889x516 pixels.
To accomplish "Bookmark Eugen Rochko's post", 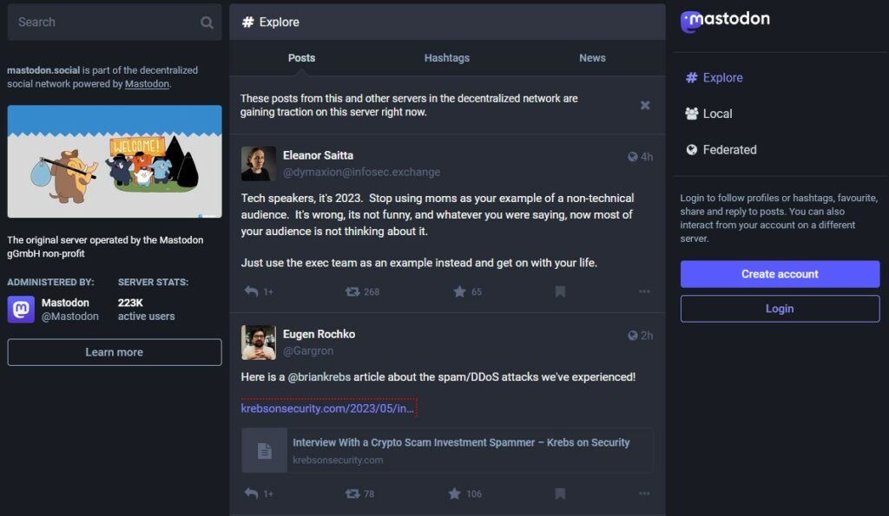I will pyautogui.click(x=560, y=494).
